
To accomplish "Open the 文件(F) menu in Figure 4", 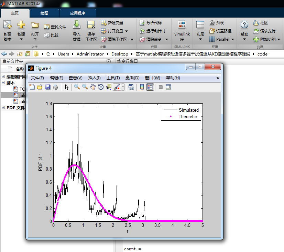I will (37, 78).
